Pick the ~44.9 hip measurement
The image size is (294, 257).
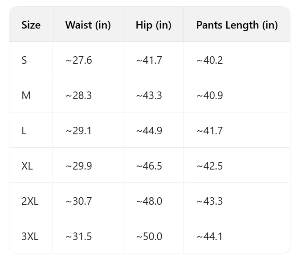coord(149,131)
